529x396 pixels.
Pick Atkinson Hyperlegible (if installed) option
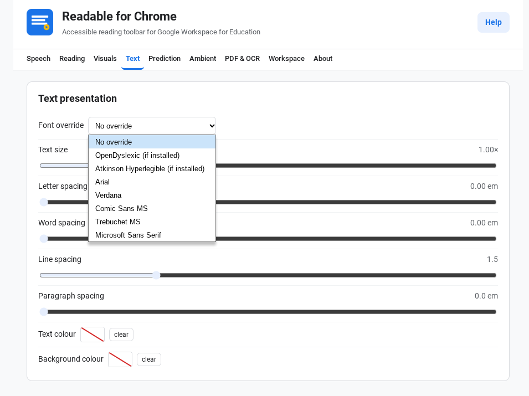coord(152,169)
